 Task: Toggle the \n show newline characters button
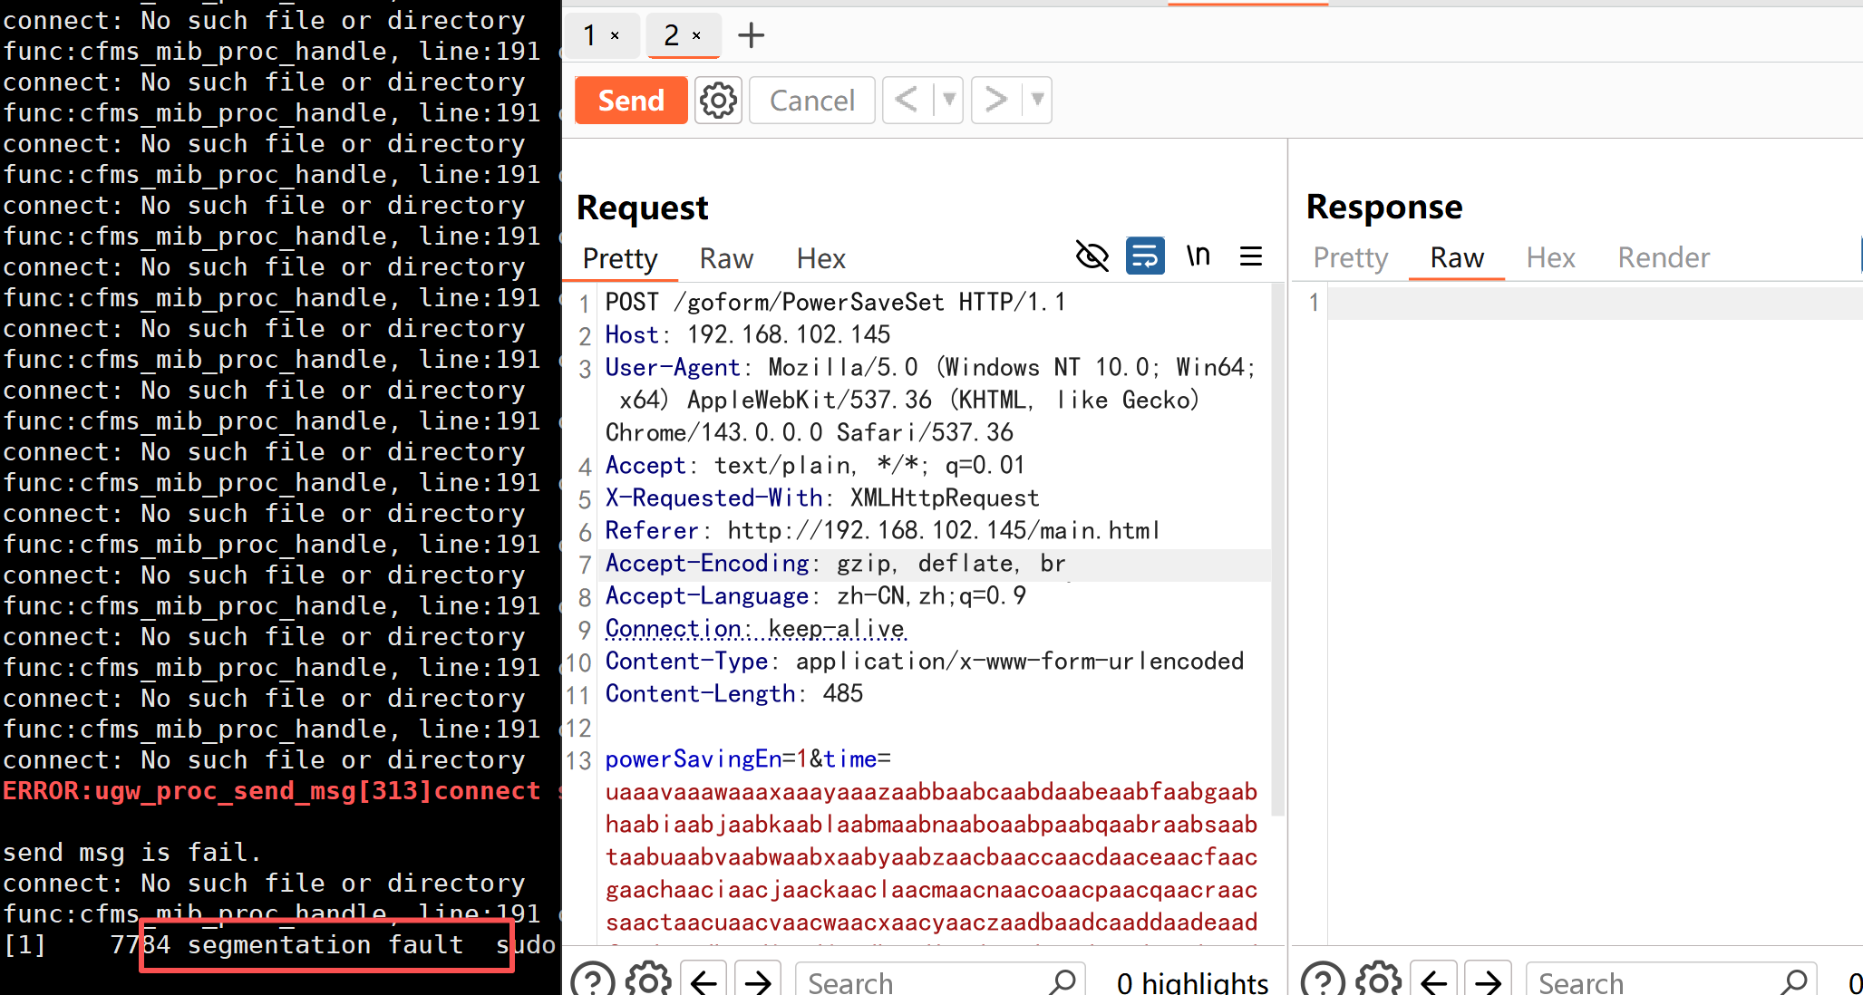point(1198,256)
